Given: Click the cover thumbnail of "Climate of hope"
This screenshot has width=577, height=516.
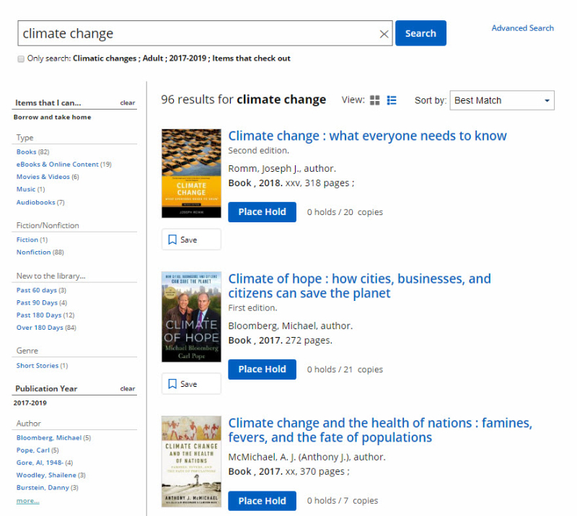Looking at the screenshot, I should click(191, 316).
